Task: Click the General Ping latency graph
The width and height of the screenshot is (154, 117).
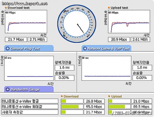Action: (29, 68)
